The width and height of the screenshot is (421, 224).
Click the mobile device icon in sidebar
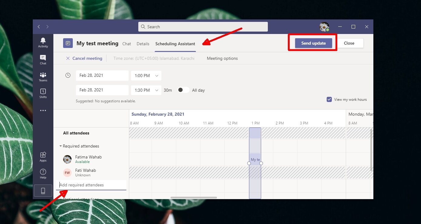click(43, 191)
